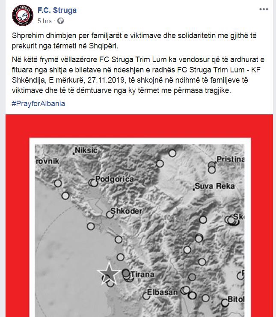This screenshot has width=276, height=317.
Task: Click the Podgorica label on the map
Action: coord(115,179)
